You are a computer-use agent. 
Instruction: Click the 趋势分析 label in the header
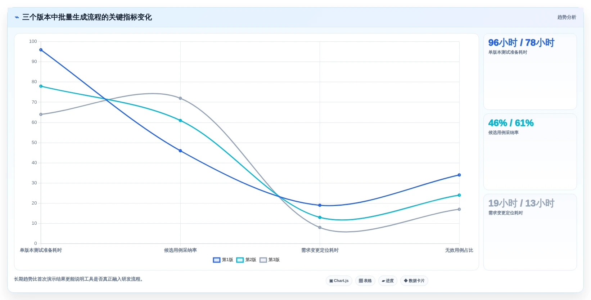coord(567,17)
